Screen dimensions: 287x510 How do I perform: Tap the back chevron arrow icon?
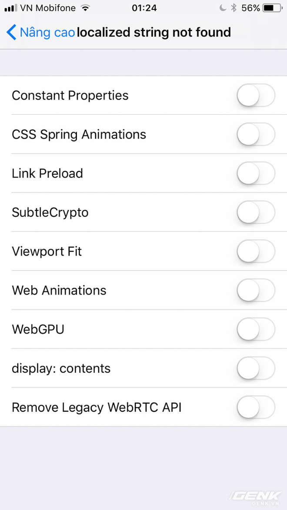tap(12, 32)
